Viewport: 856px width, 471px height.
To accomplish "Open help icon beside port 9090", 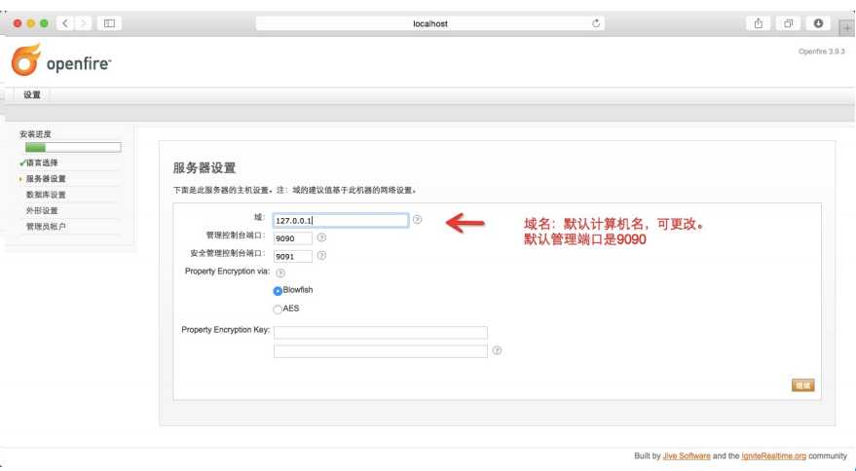I will pos(321,237).
